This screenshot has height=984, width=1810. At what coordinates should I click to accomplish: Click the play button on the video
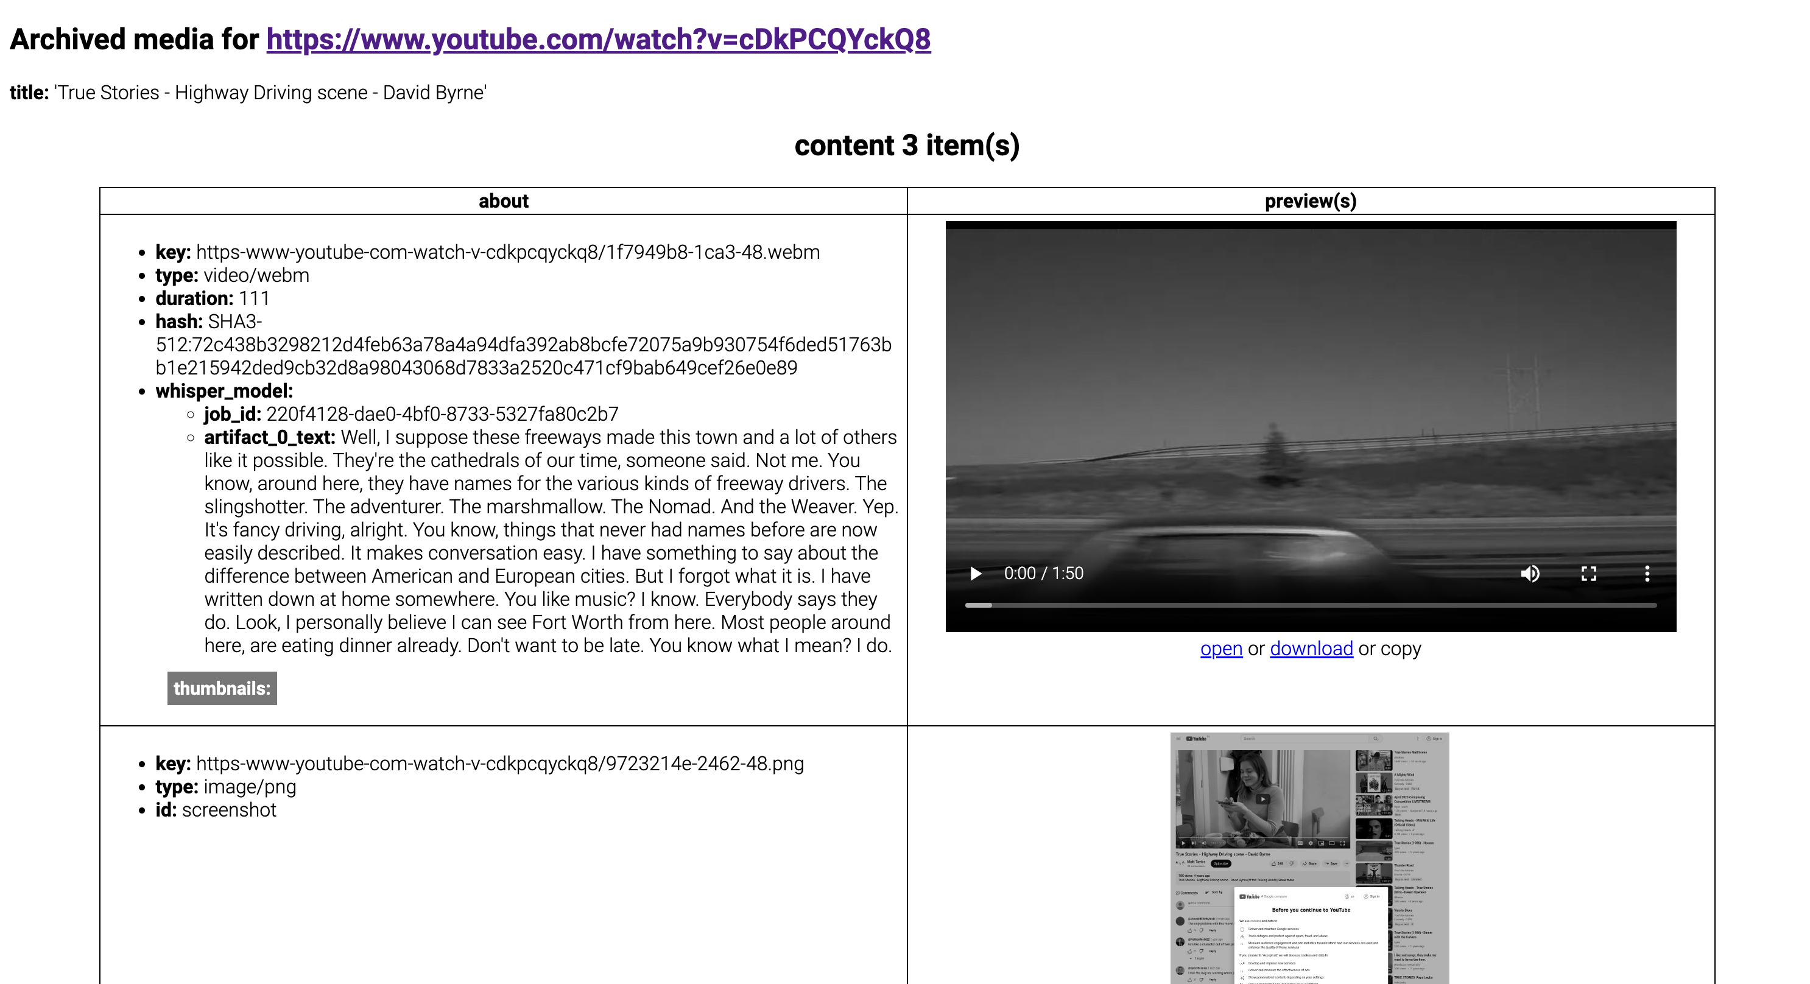tap(976, 572)
